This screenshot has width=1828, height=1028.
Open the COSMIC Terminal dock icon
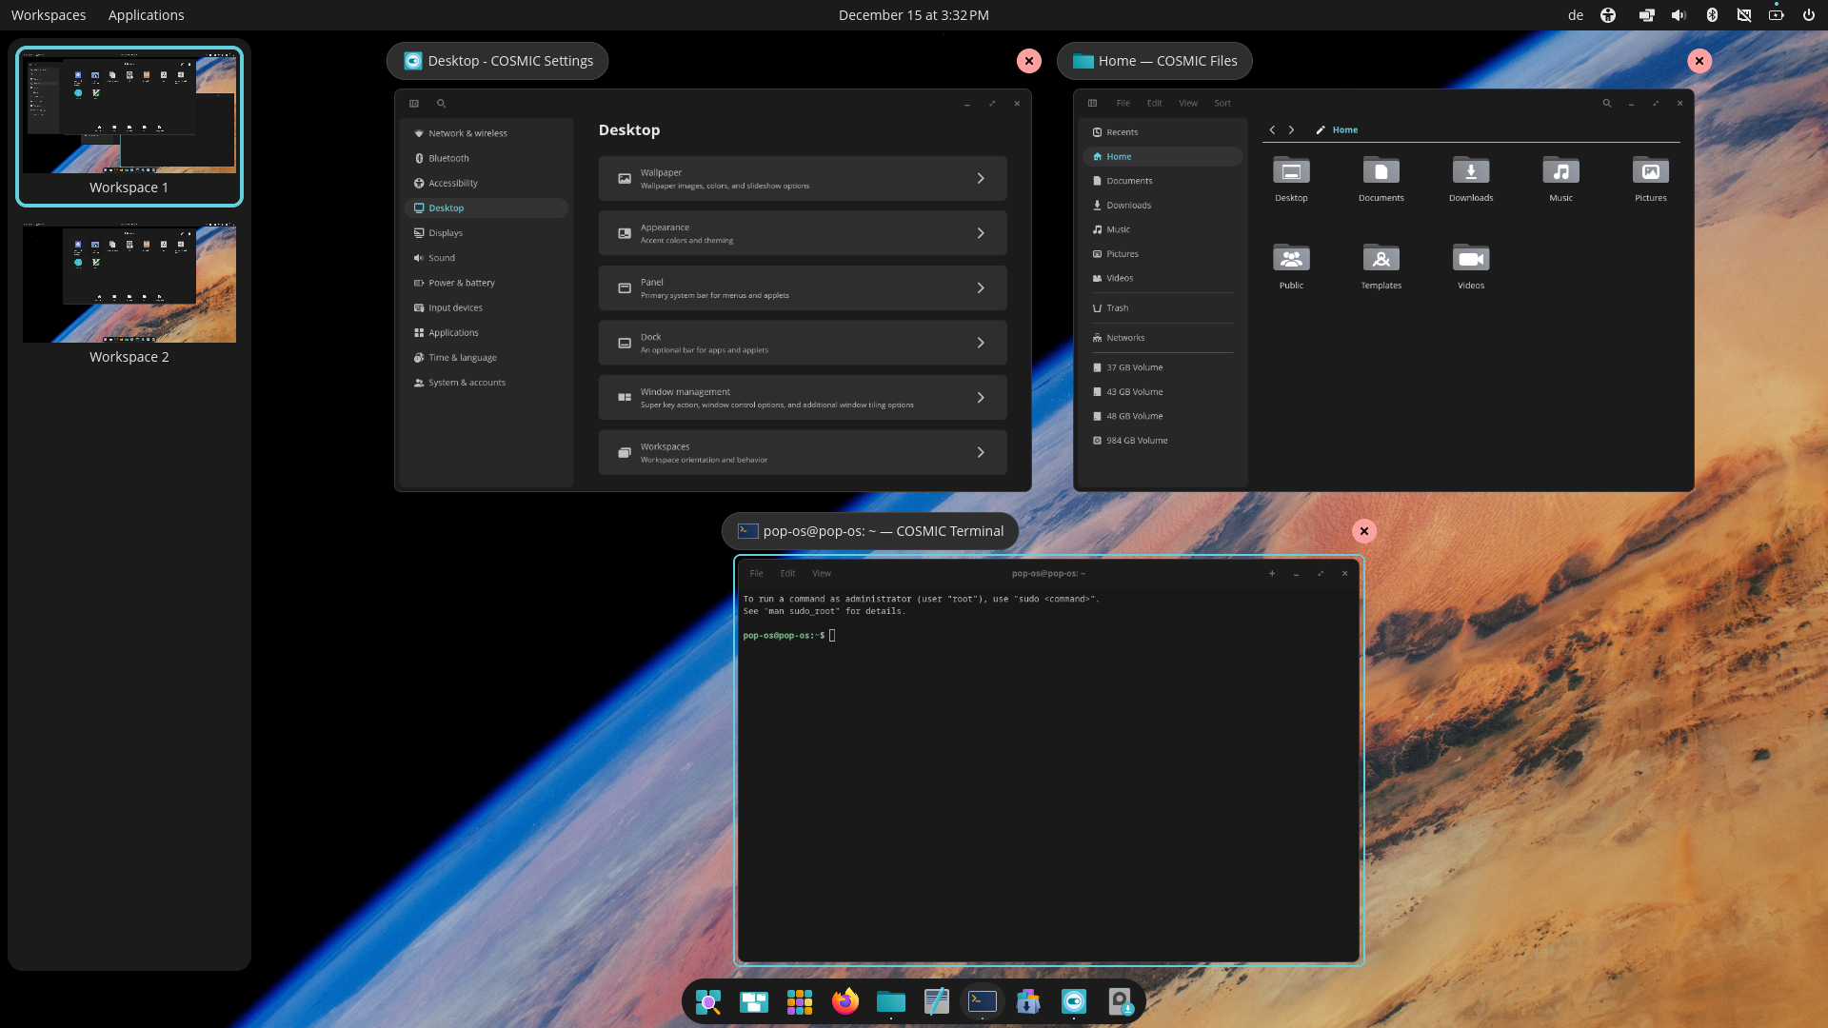[x=982, y=1001]
